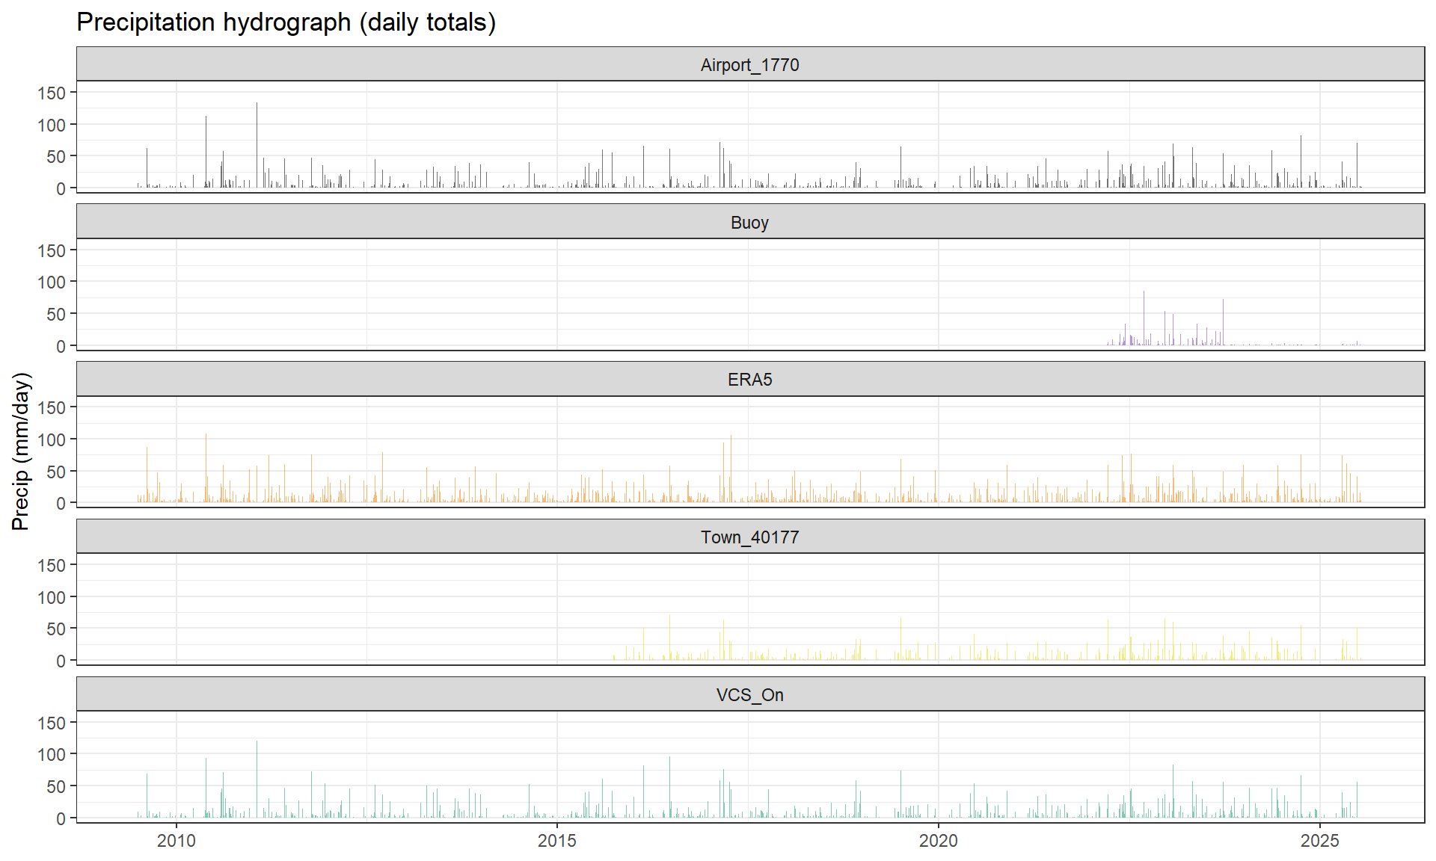Click the VCS_On panel header
Viewport: 1436px width, 861px height.
coord(749,695)
